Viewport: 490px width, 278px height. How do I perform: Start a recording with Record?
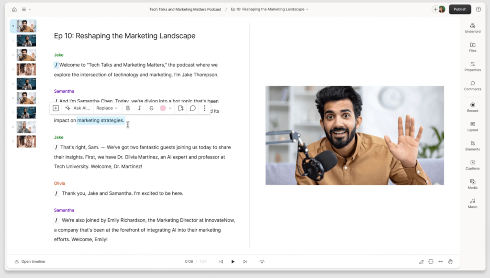click(472, 107)
